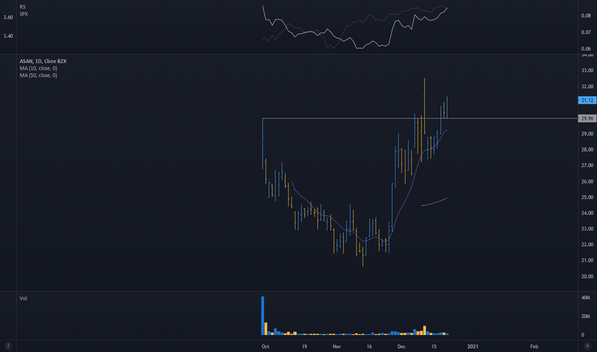Image resolution: width=597 pixels, height=352 pixels.
Task: Click the current price tag 31.12
Action: (587, 100)
